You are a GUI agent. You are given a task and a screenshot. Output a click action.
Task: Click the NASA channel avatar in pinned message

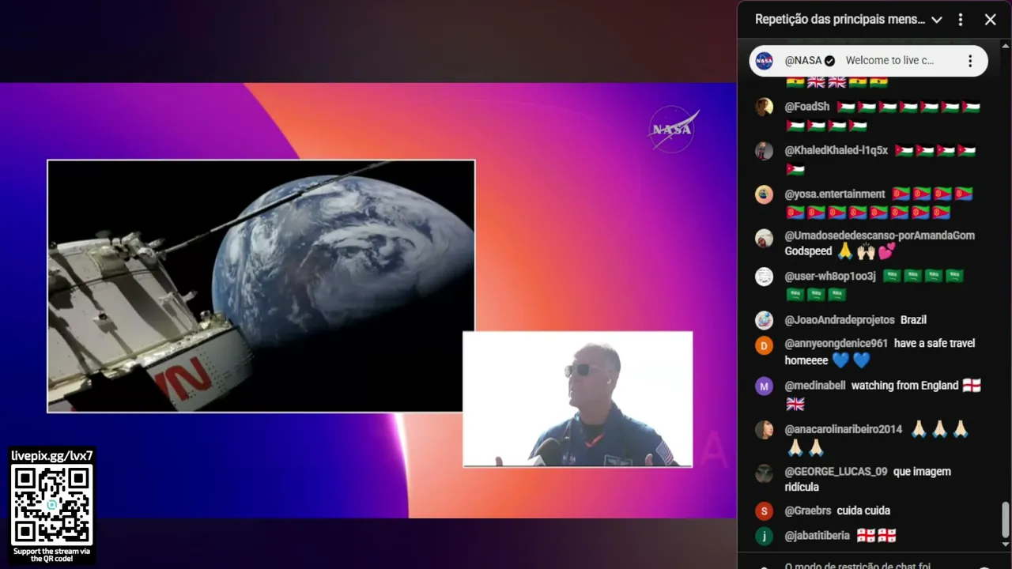[x=764, y=61]
